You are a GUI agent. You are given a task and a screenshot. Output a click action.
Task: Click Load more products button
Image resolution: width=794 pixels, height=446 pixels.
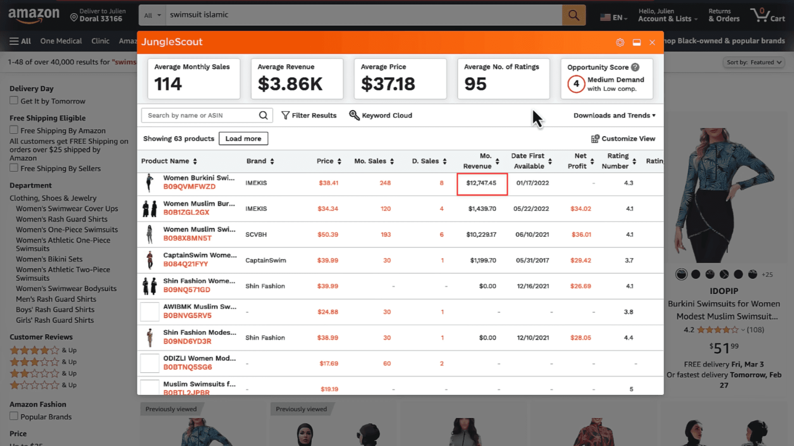tap(243, 139)
